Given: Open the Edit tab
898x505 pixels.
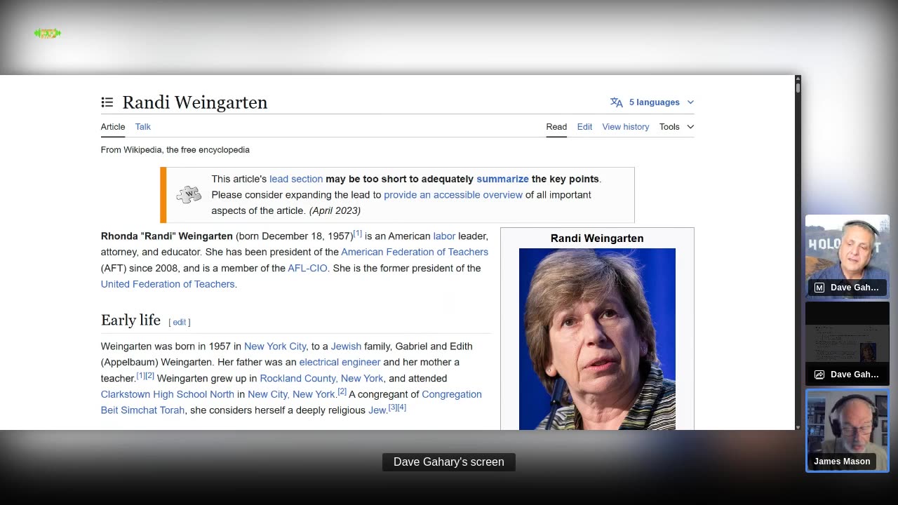Looking at the screenshot, I should [x=584, y=127].
